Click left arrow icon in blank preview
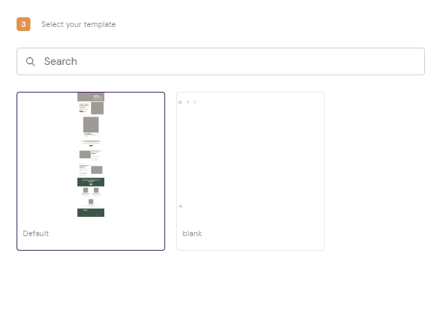Image resolution: width=436 pixels, height=319 pixels. pos(187,102)
